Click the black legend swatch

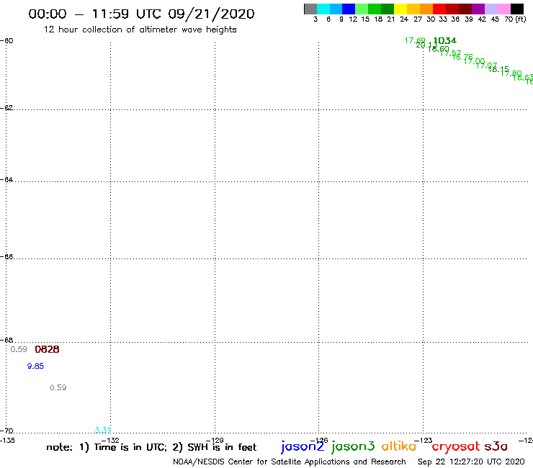[516, 9]
